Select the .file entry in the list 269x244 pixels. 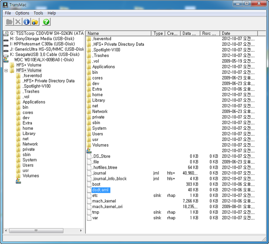96,162
